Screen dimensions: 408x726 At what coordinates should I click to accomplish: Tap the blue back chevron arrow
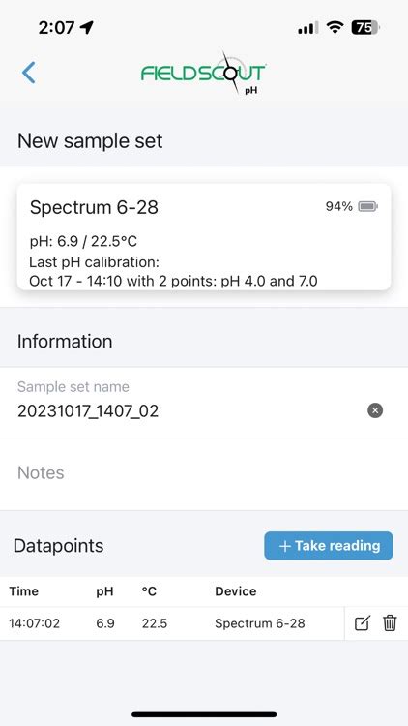(x=29, y=73)
